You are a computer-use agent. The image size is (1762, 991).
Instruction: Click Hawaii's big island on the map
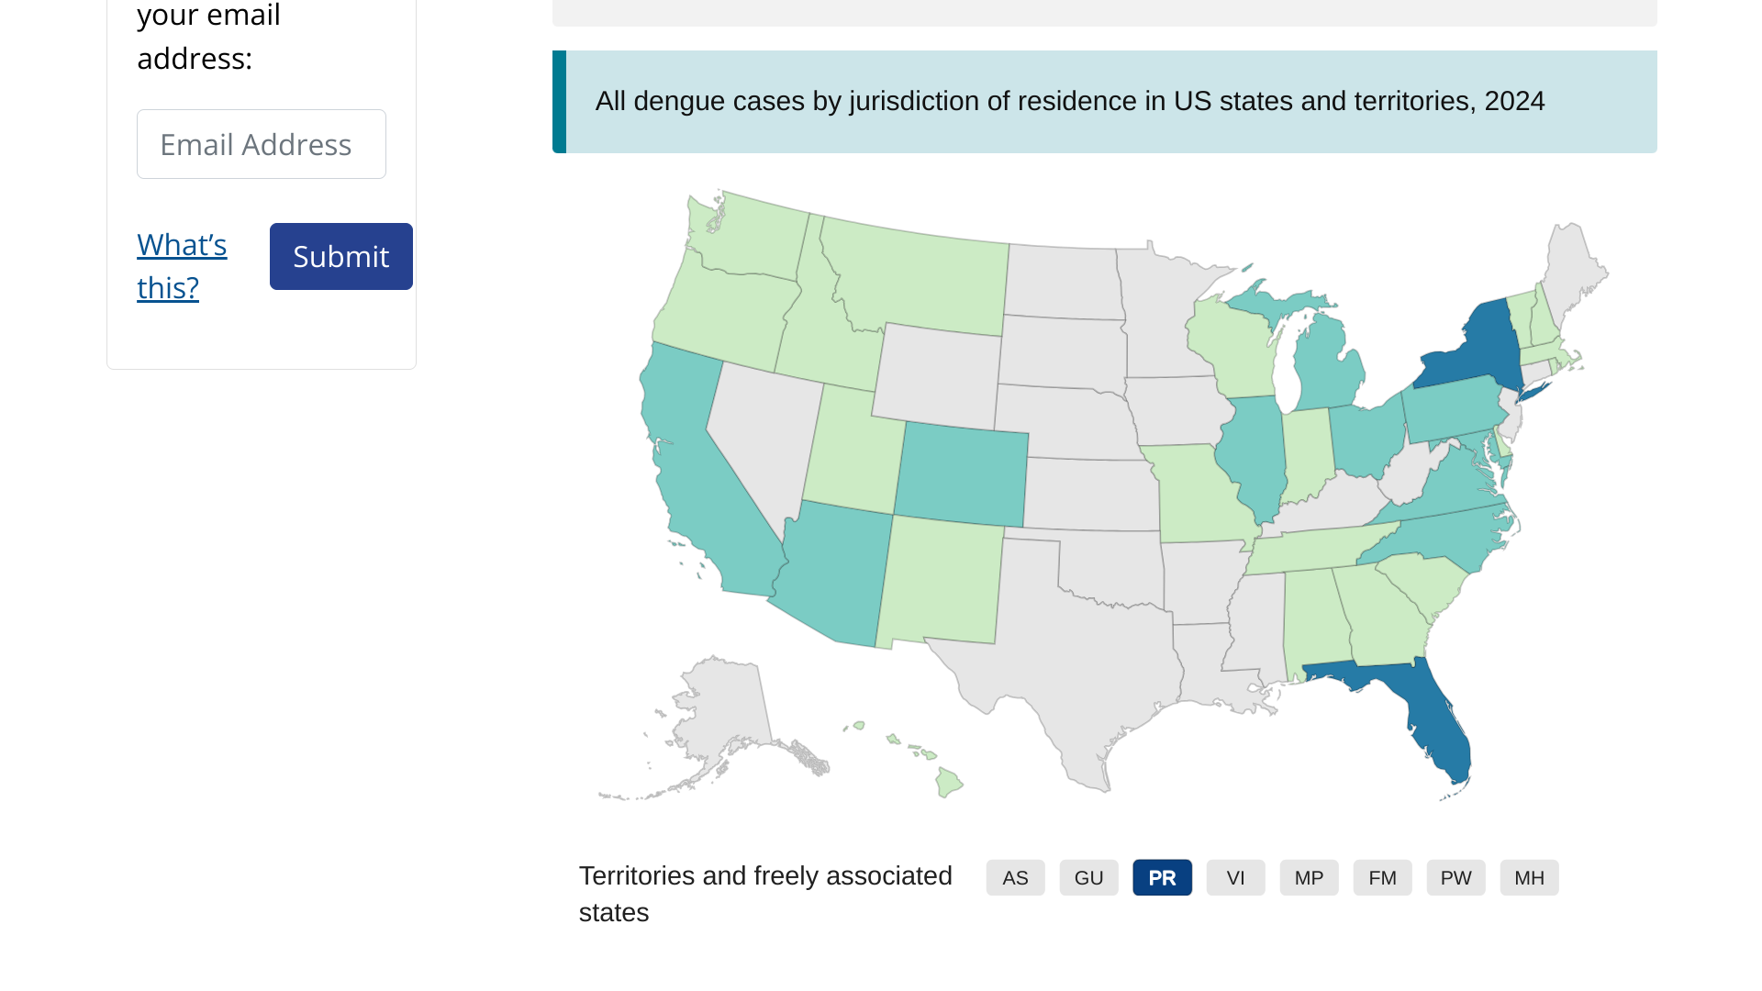click(949, 784)
